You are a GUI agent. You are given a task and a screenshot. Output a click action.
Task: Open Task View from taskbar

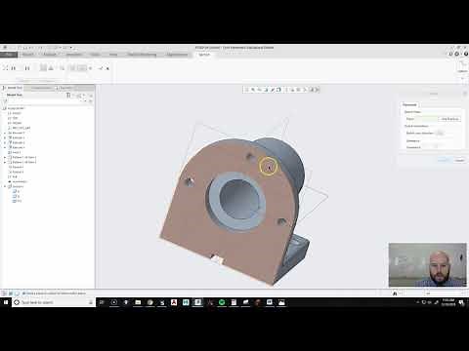click(x=102, y=302)
